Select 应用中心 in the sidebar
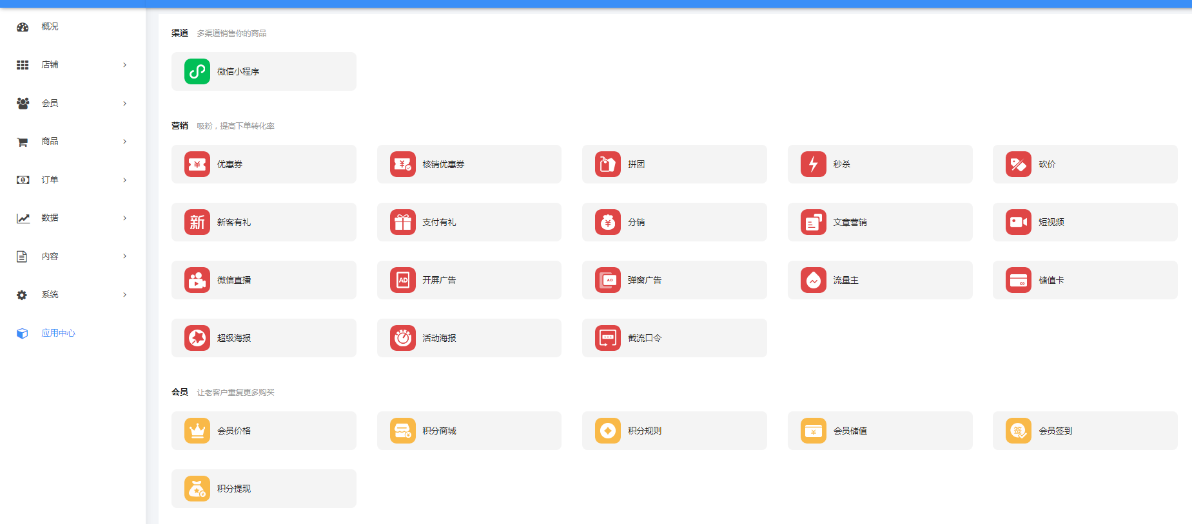 pyautogui.click(x=58, y=333)
